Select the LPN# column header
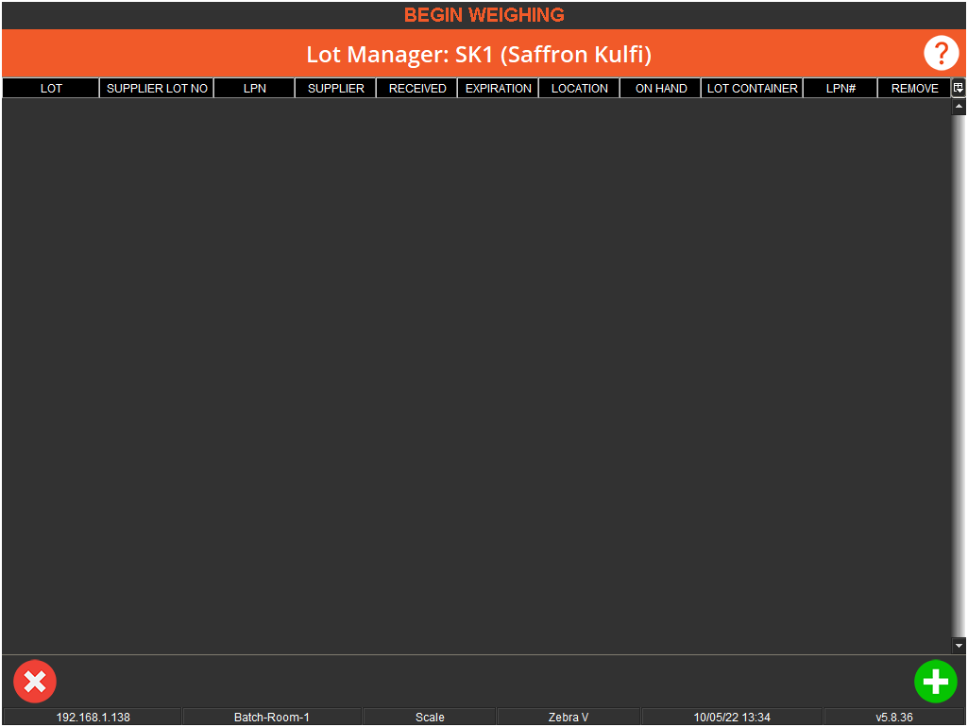 841,89
